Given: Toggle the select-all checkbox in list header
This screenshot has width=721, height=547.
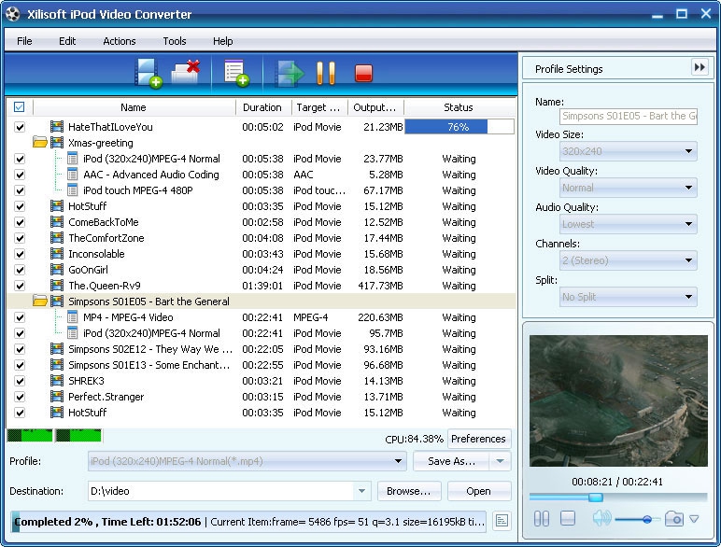Looking at the screenshot, I should click(x=20, y=107).
